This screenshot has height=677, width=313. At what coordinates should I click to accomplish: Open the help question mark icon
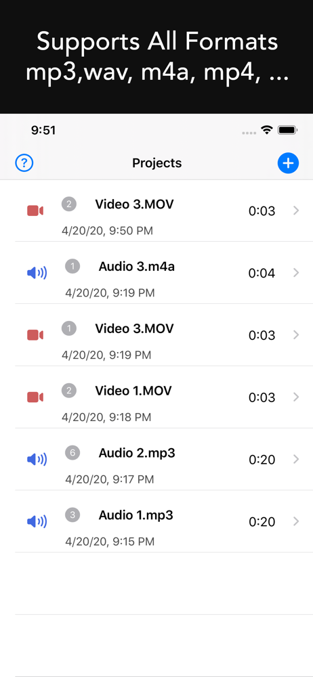click(x=24, y=162)
